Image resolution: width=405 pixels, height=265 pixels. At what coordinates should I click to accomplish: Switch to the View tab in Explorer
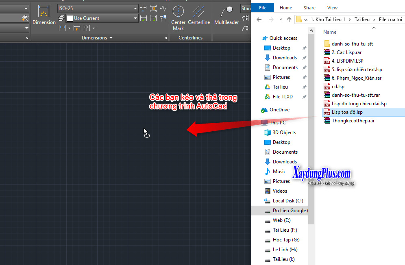[x=332, y=7]
